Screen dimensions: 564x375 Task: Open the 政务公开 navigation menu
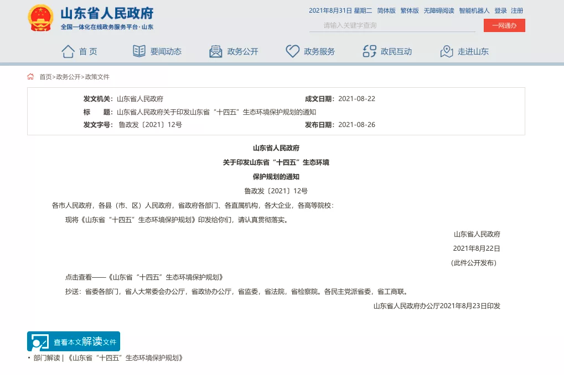243,52
